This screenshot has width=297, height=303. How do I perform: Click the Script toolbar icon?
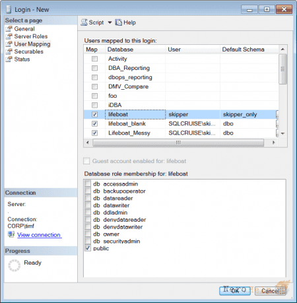click(84, 22)
